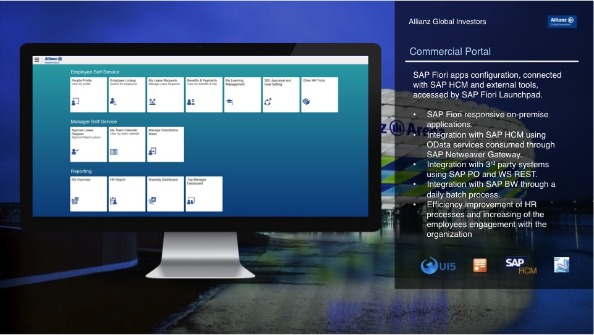
Task: Click the 'OData services consumed through' bullet text
Action: point(491,145)
